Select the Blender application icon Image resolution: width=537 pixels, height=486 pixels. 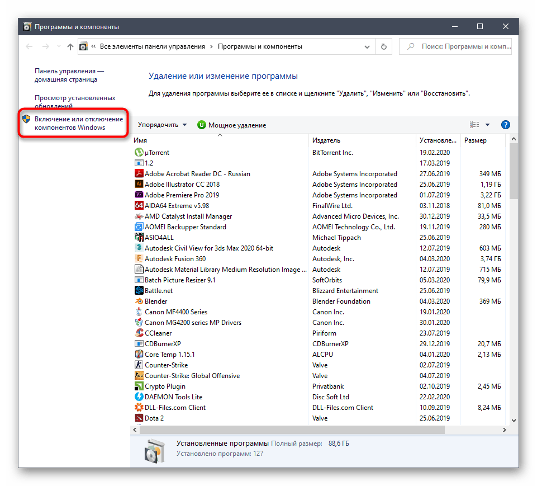click(139, 301)
